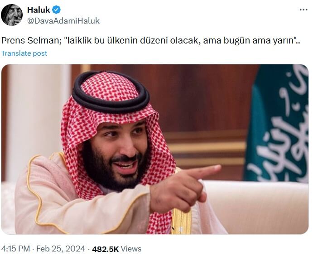Open the 482.5K view count

[x=105, y=249]
